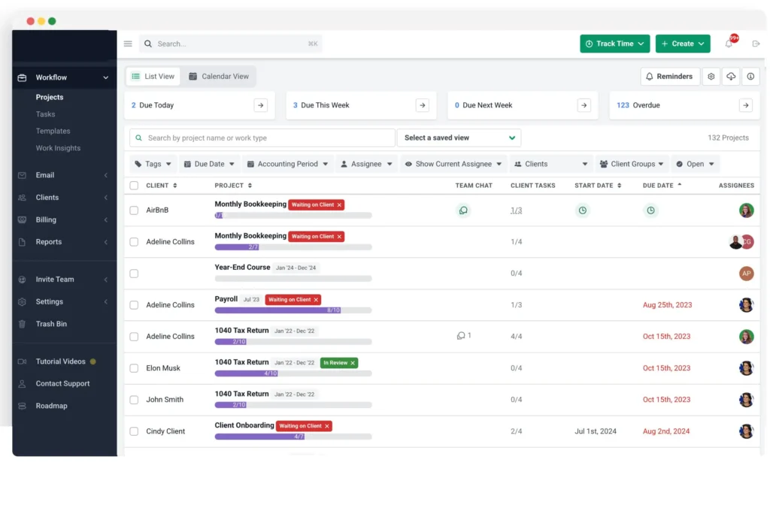Open the Year-End Course project name
770x505 pixels.
pos(242,268)
